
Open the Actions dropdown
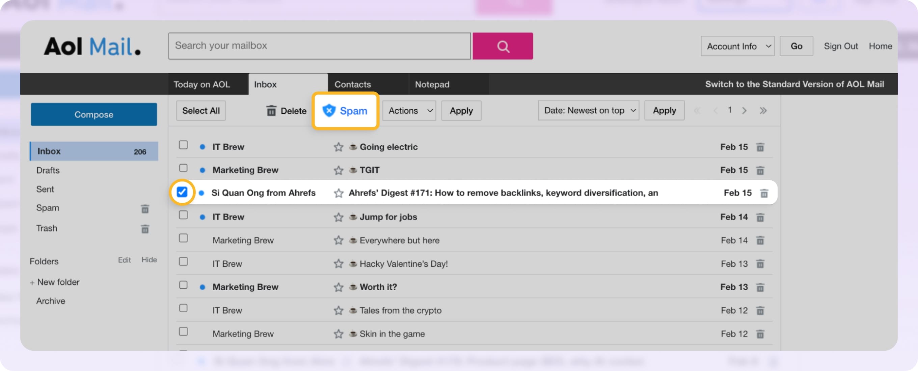(409, 111)
